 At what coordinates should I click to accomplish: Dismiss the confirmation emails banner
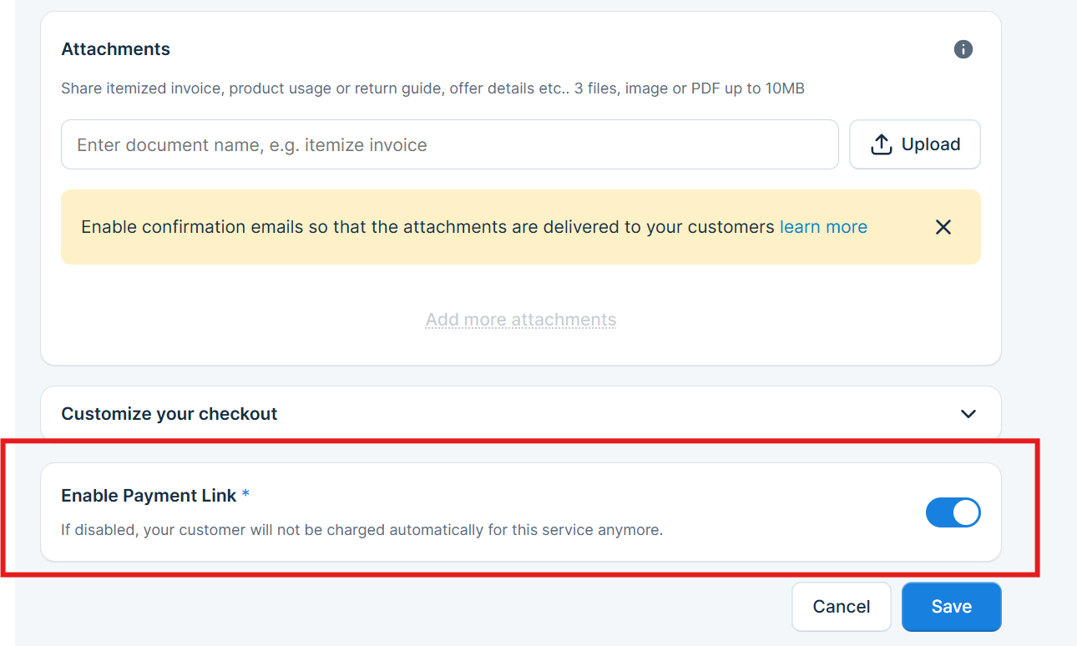pyautogui.click(x=943, y=227)
